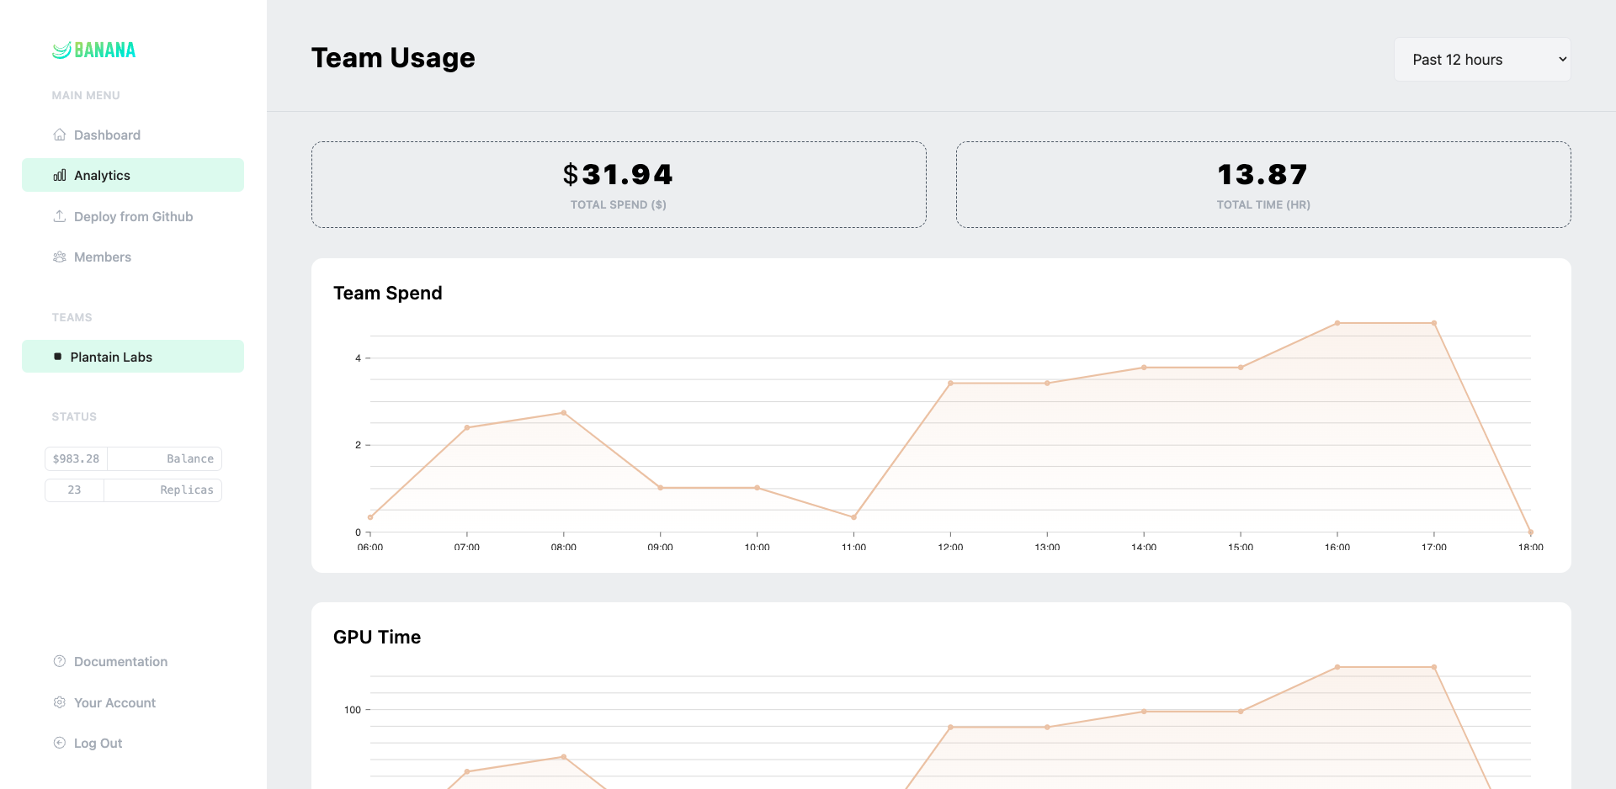Click the 08:00 data point on Team Spend chart
1616x789 pixels.
click(x=564, y=413)
